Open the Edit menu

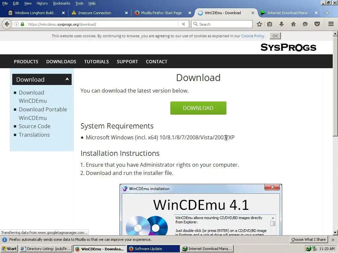tap(16, 3)
